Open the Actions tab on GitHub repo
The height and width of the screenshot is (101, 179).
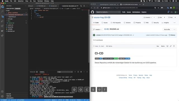127,23
